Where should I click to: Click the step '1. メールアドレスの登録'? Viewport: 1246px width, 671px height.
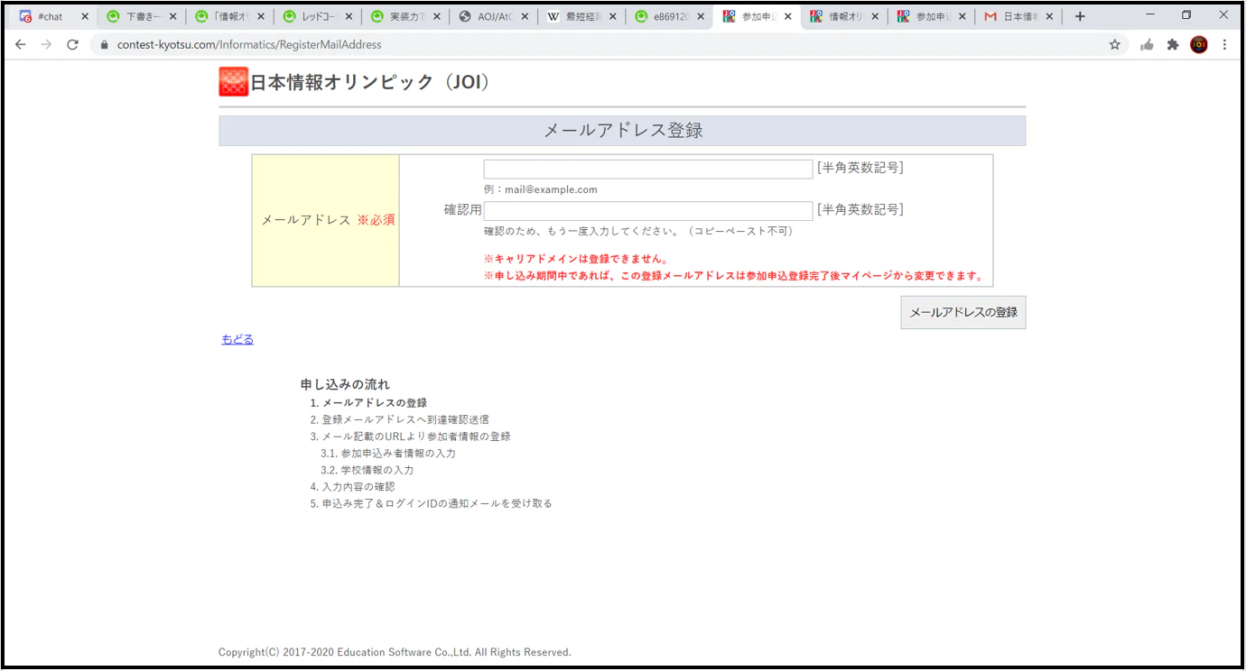pyautogui.click(x=368, y=403)
